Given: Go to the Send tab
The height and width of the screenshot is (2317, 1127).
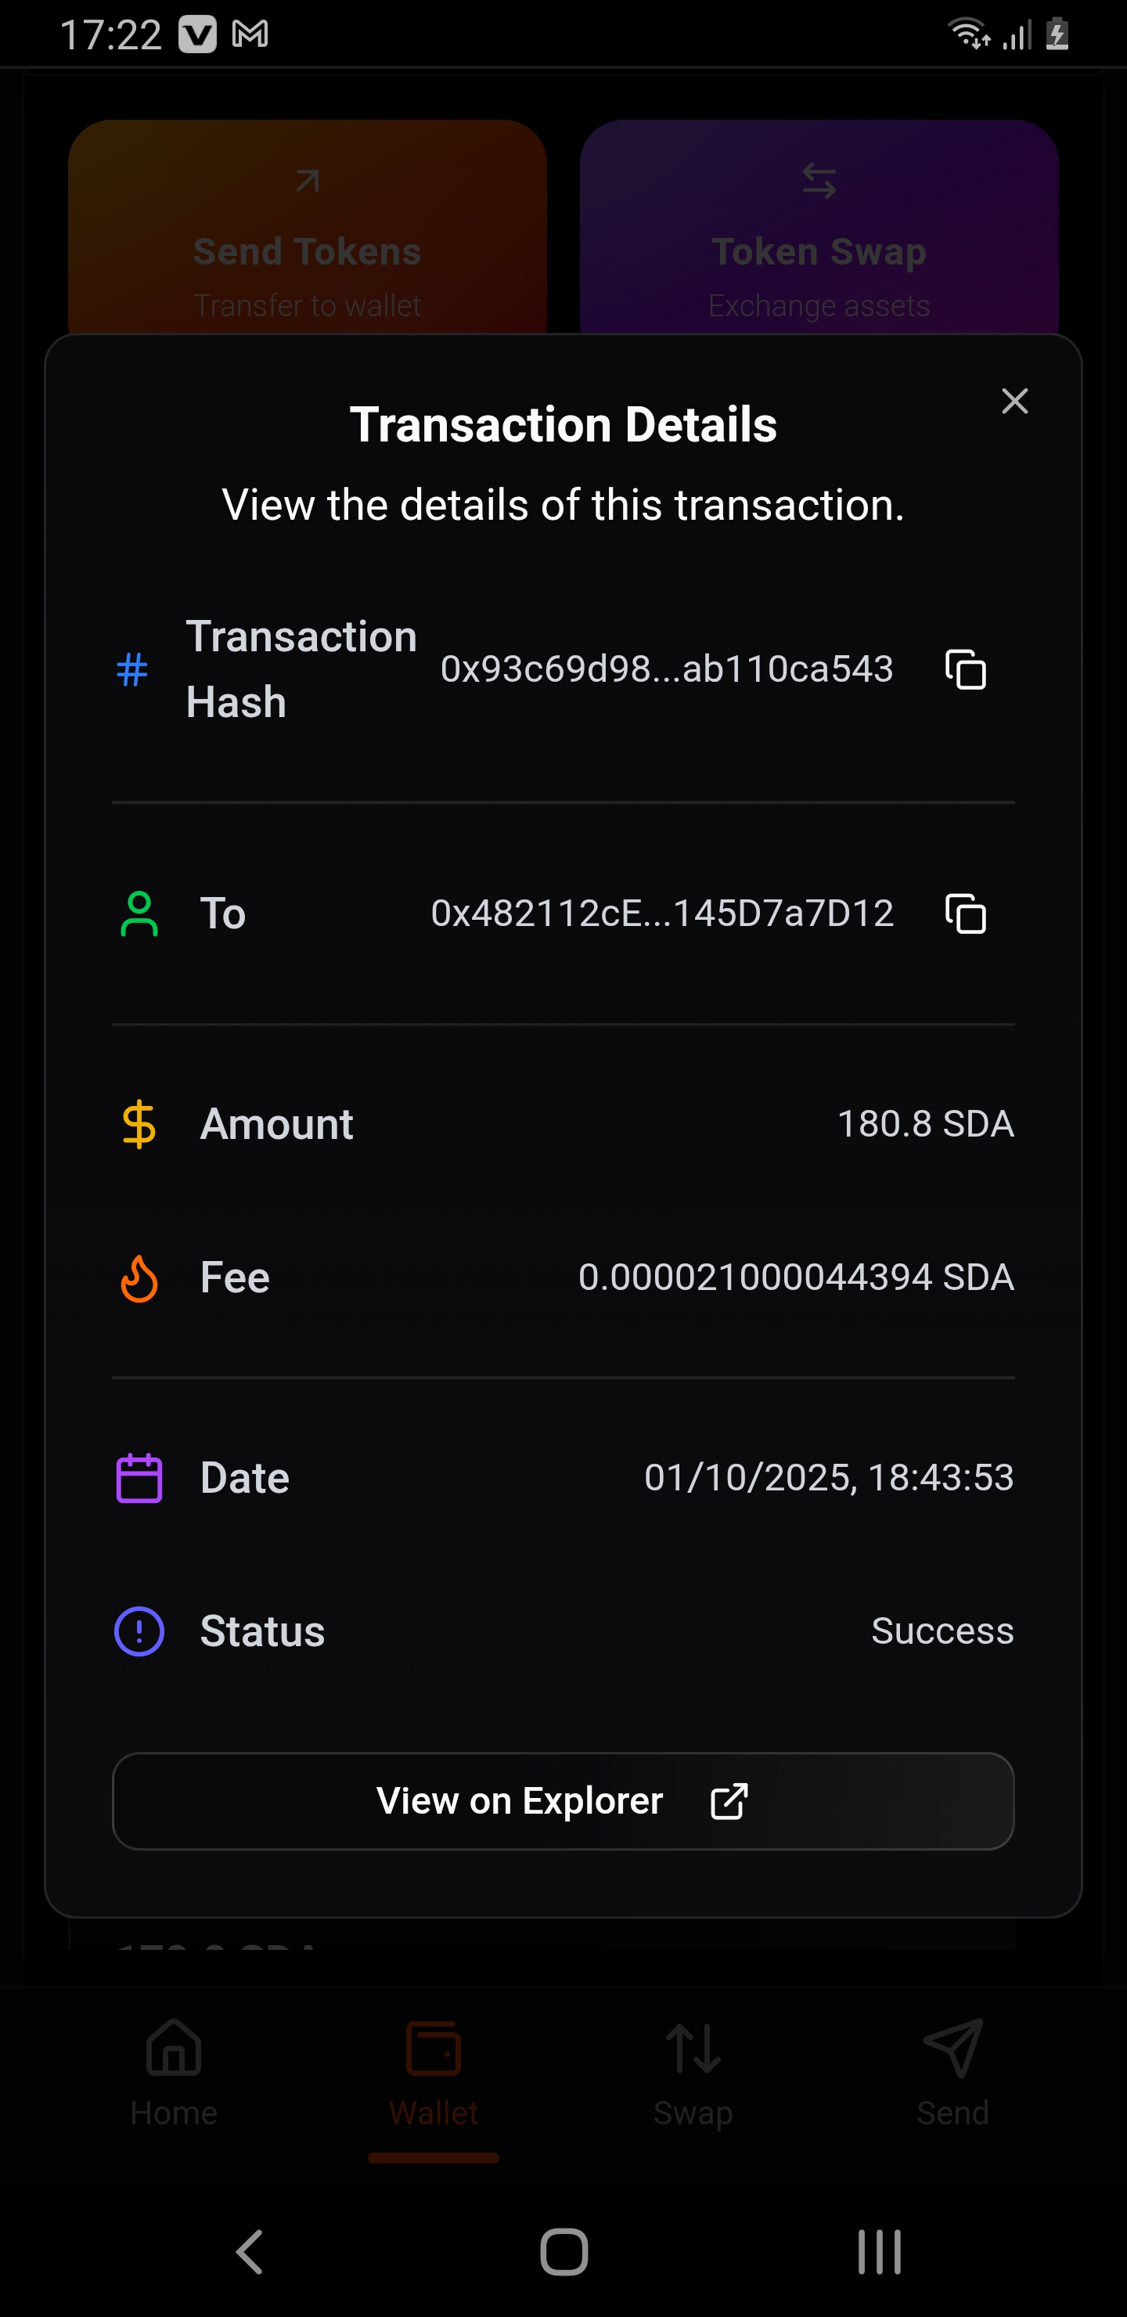Looking at the screenshot, I should (x=952, y=2069).
